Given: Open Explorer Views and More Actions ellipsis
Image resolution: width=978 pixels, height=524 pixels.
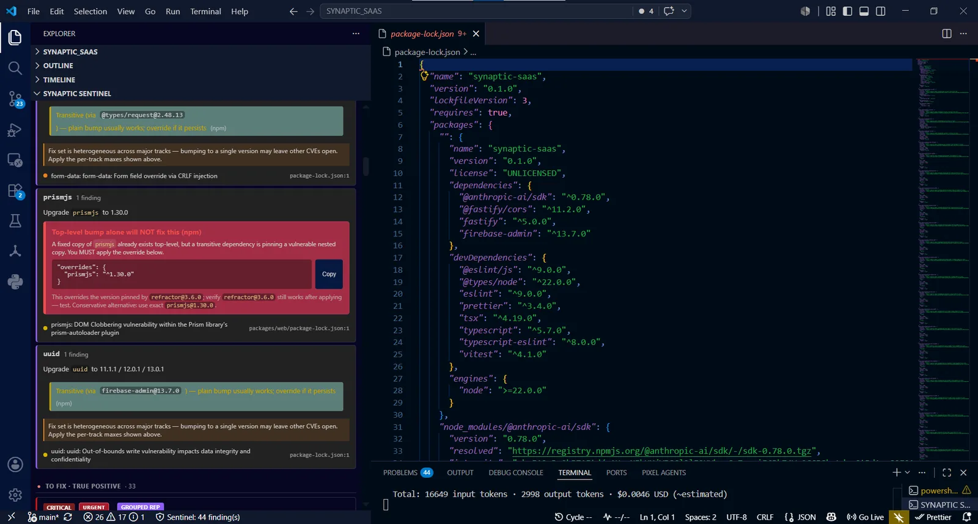Looking at the screenshot, I should 356,34.
